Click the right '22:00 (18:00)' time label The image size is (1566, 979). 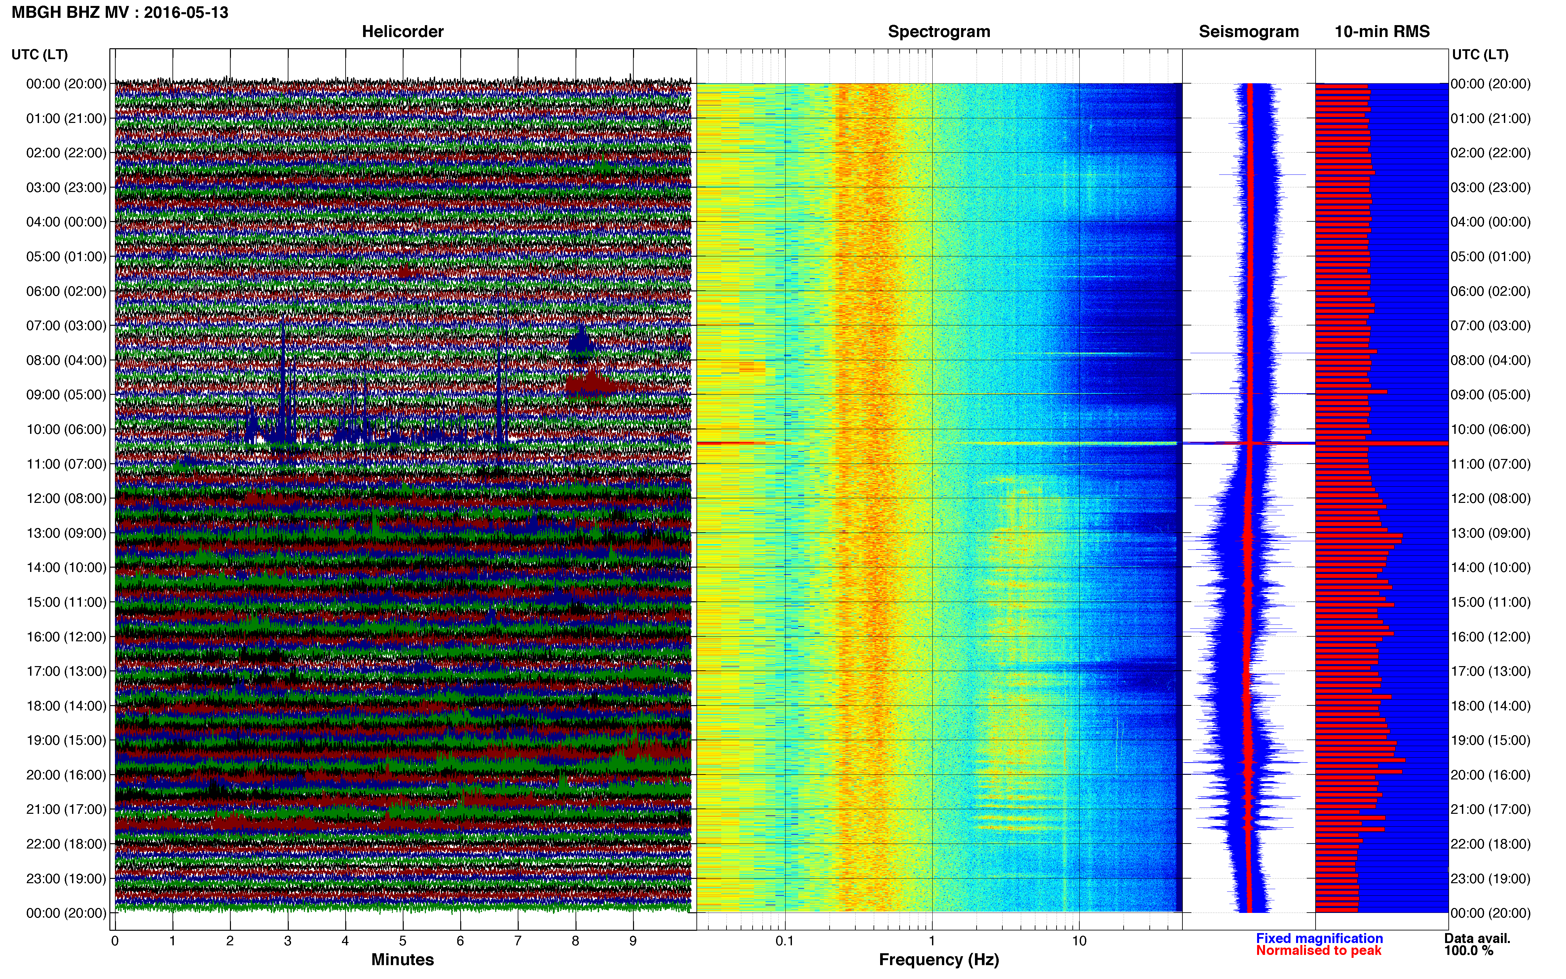click(x=1490, y=844)
